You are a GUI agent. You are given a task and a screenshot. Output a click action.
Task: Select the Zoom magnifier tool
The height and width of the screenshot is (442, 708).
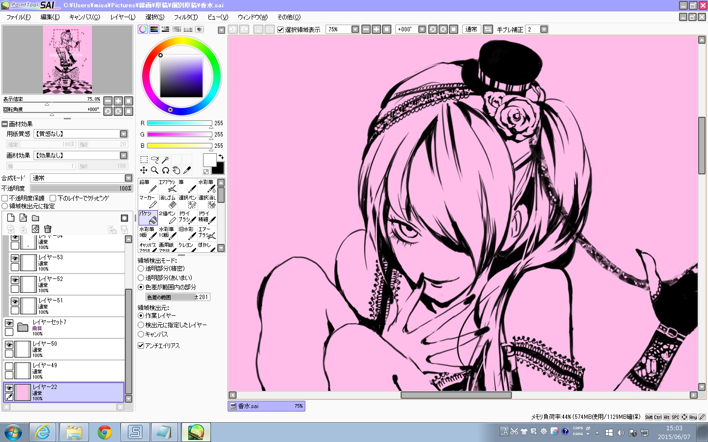(x=155, y=170)
